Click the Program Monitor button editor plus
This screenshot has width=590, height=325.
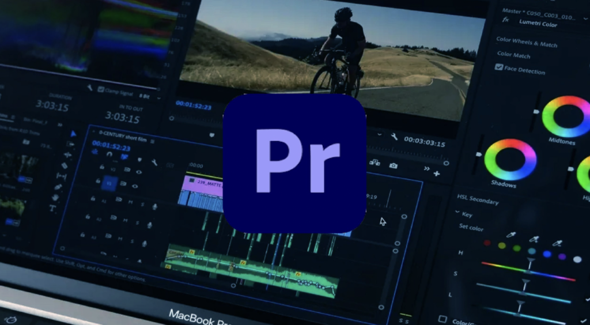(x=437, y=173)
